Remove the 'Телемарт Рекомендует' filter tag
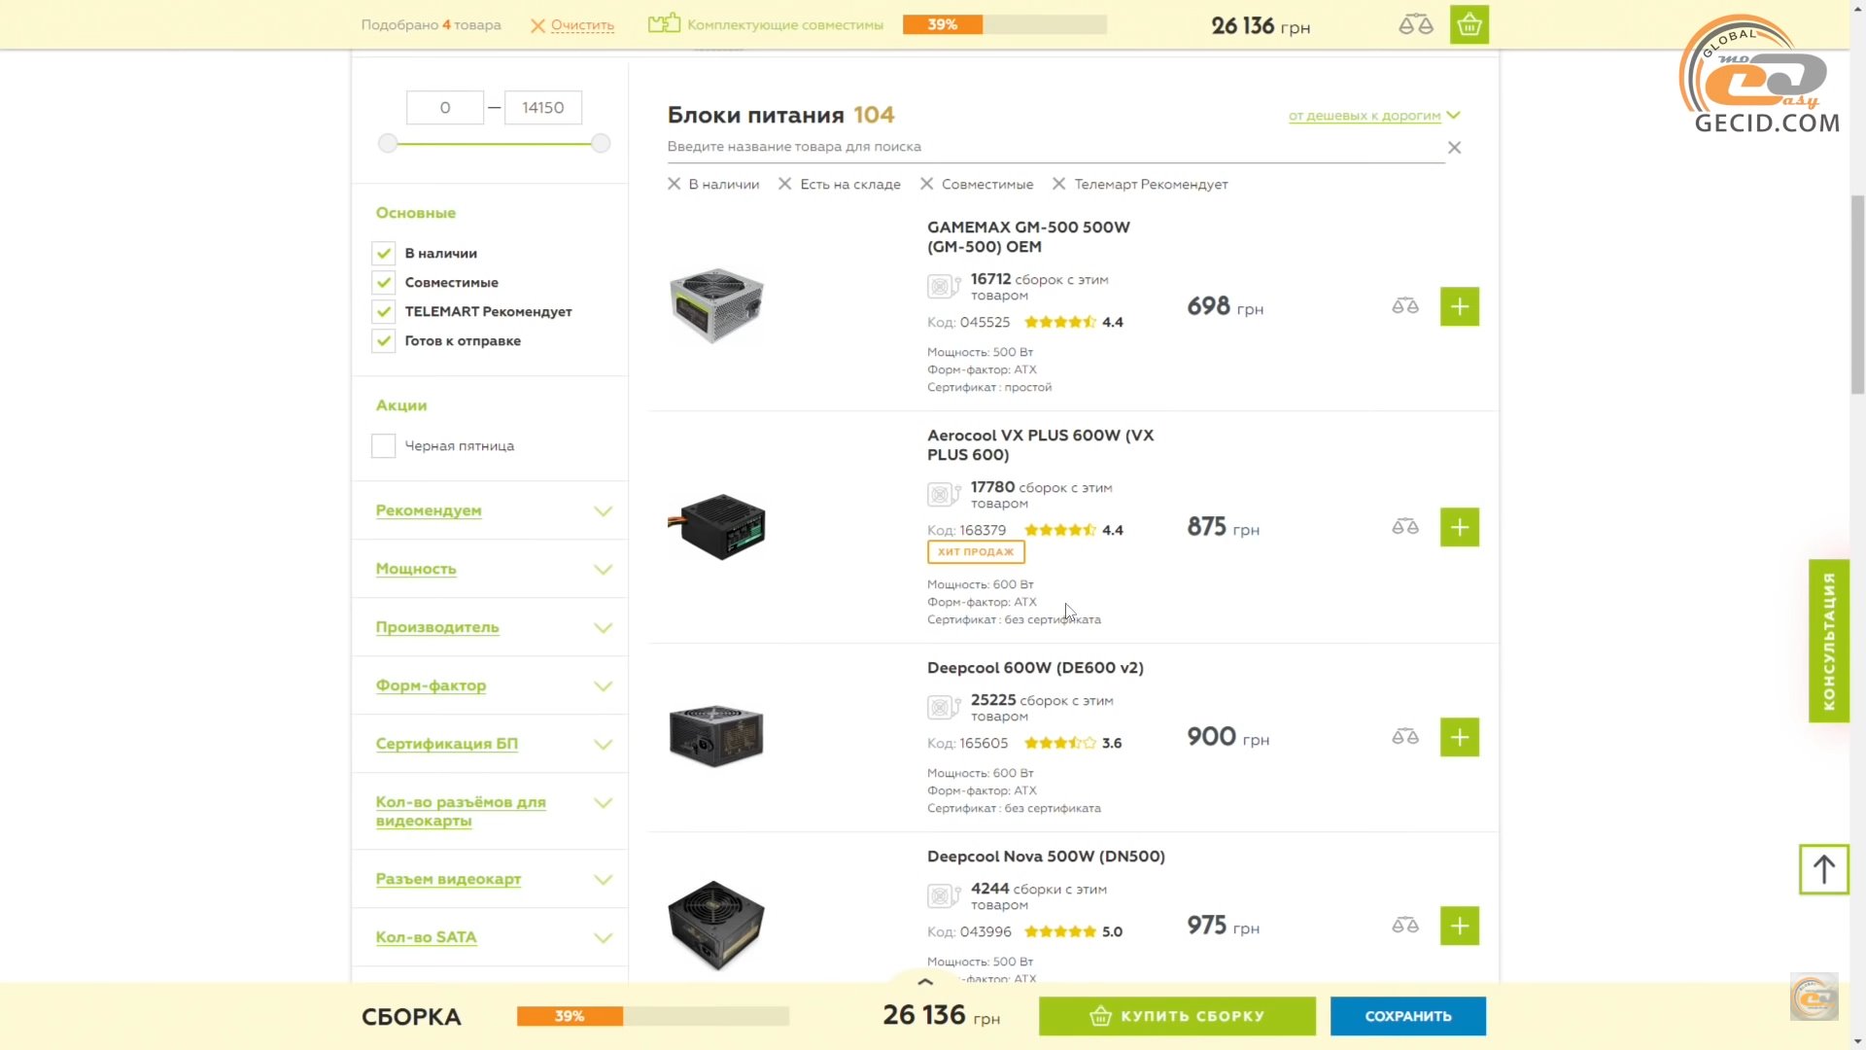1866x1050 pixels. click(1059, 184)
